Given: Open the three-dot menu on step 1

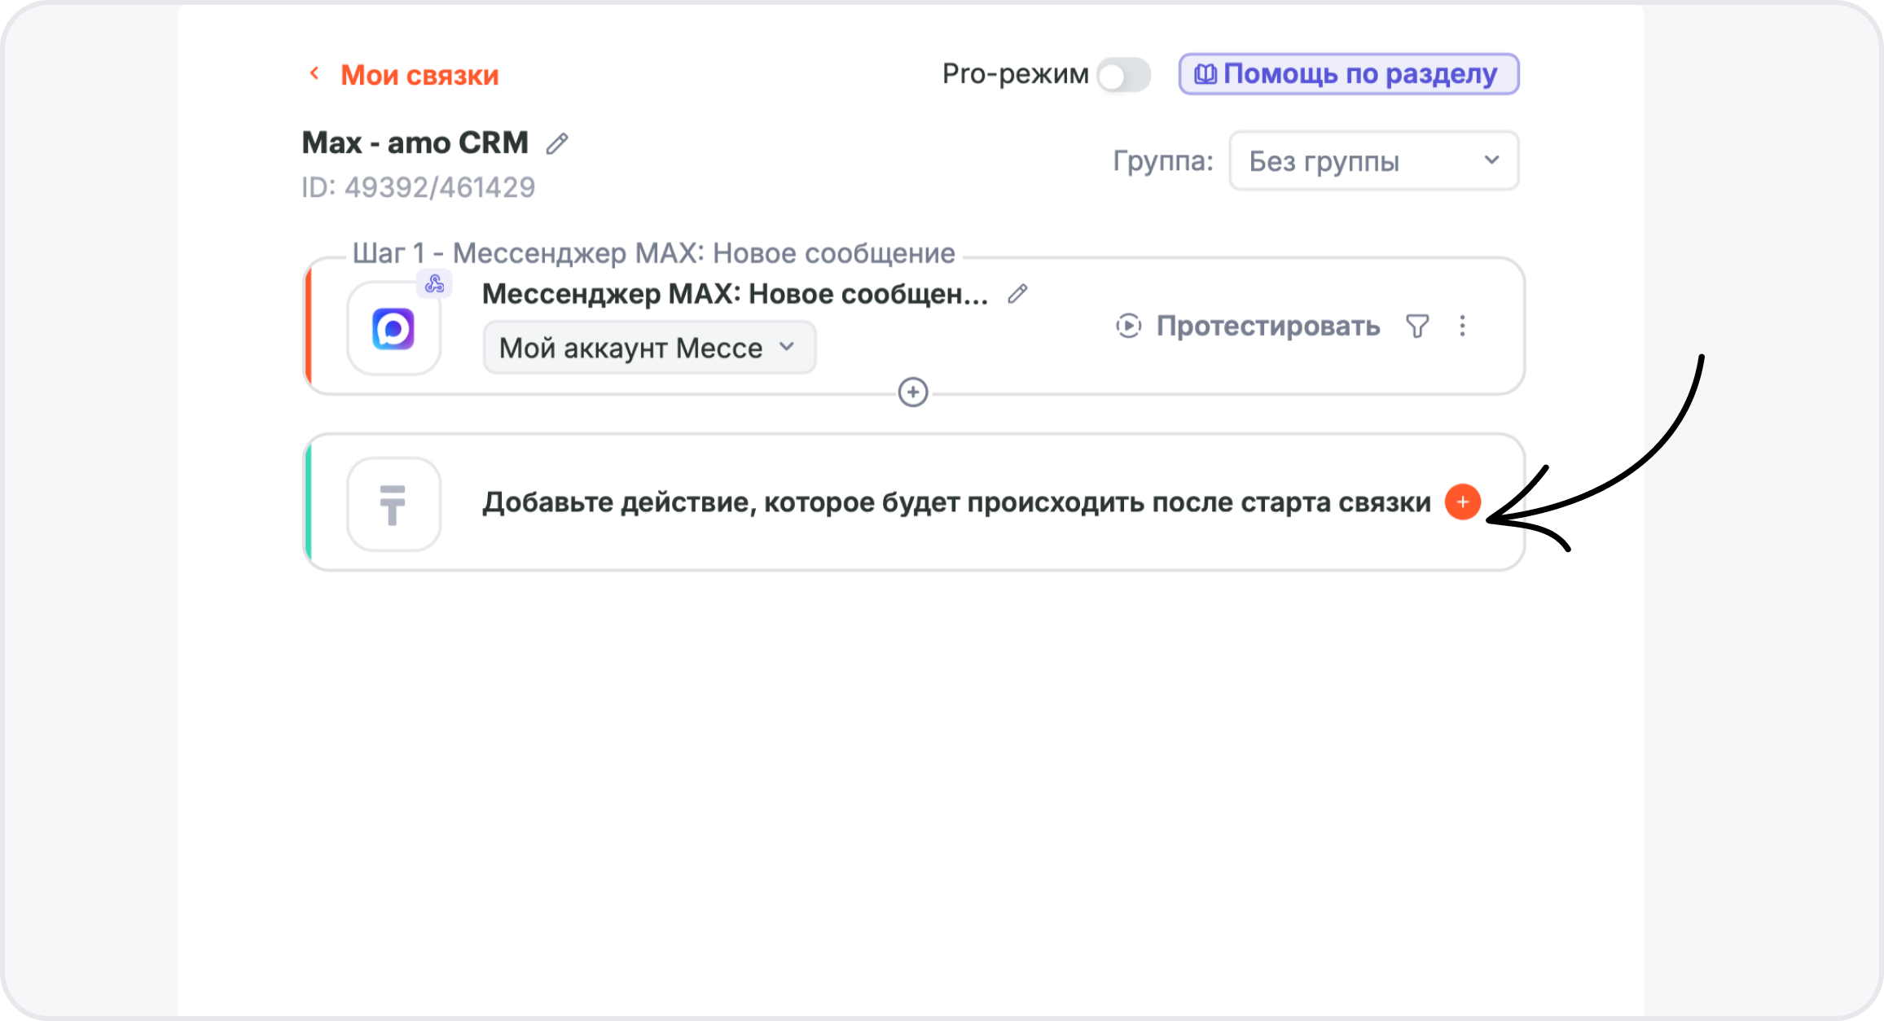Looking at the screenshot, I should click(x=1463, y=326).
